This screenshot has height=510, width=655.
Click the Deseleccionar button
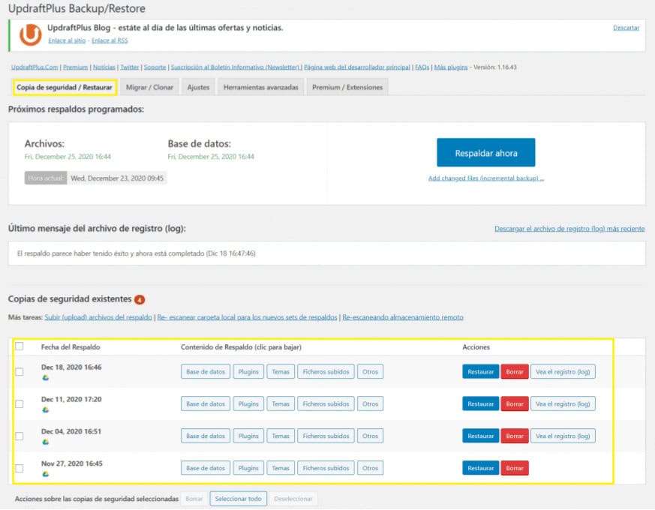[293, 499]
